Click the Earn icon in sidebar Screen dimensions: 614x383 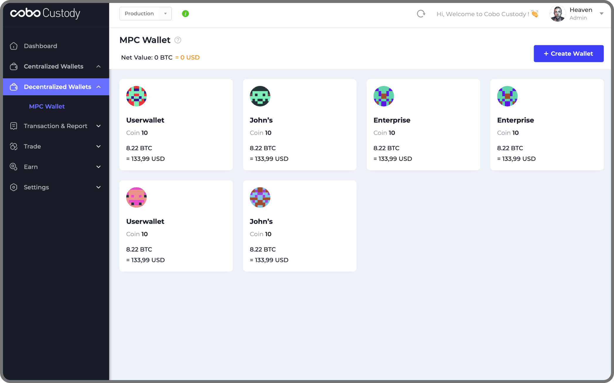14,167
